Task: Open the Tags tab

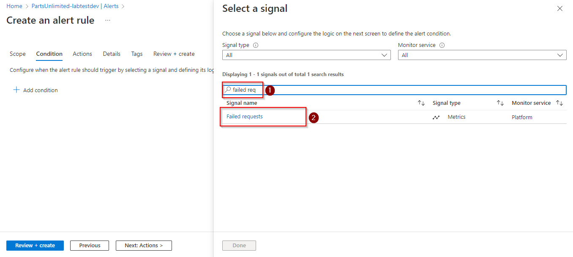Action: click(137, 54)
